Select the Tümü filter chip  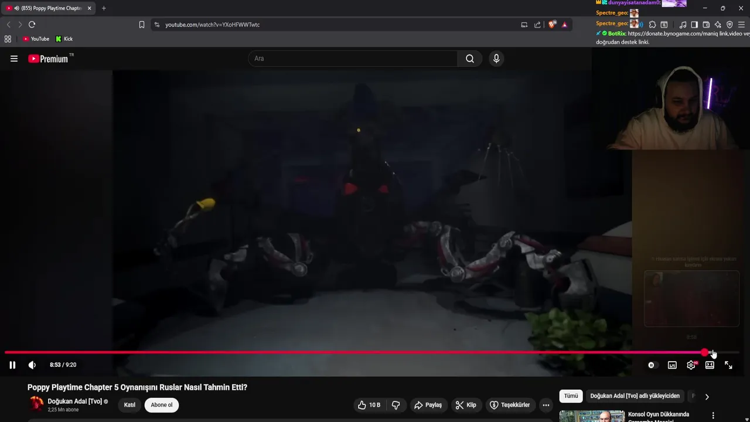tap(571, 396)
